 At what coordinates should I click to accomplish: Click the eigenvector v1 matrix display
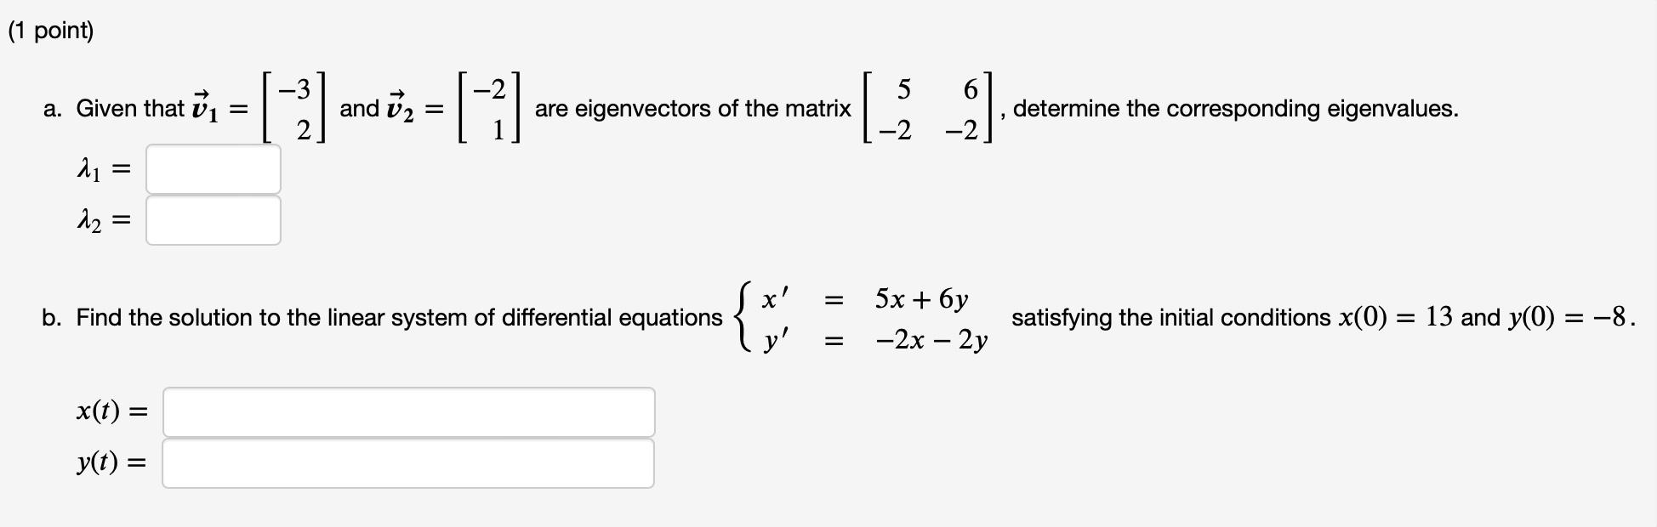click(293, 107)
